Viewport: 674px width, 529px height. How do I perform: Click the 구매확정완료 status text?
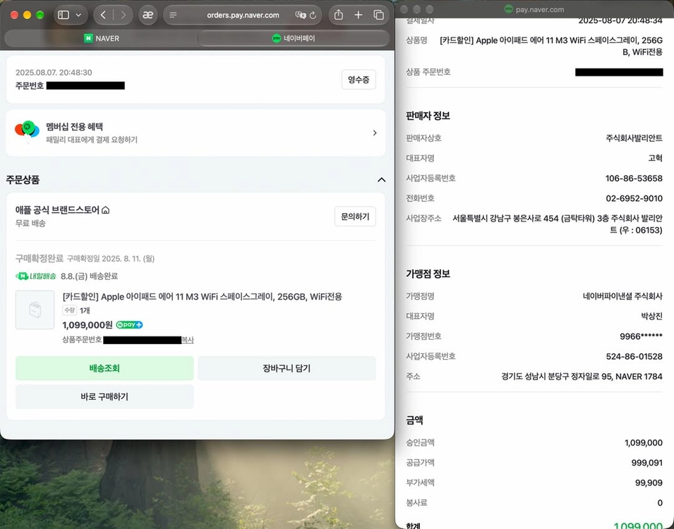pos(39,258)
